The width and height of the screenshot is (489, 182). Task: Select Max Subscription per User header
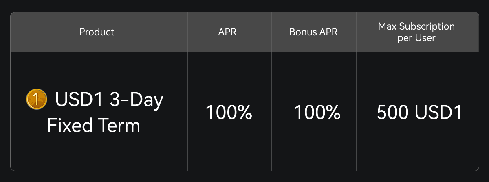pos(416,32)
